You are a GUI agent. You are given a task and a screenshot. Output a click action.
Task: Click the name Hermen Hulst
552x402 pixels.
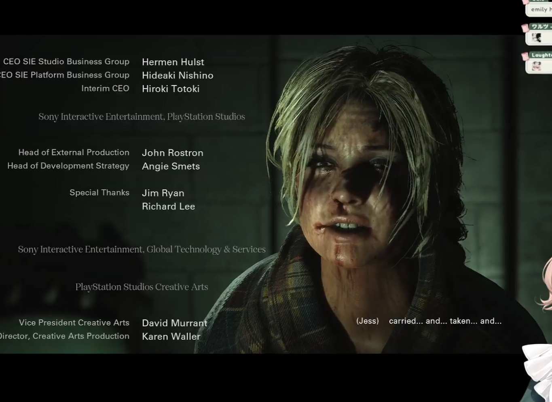click(173, 62)
